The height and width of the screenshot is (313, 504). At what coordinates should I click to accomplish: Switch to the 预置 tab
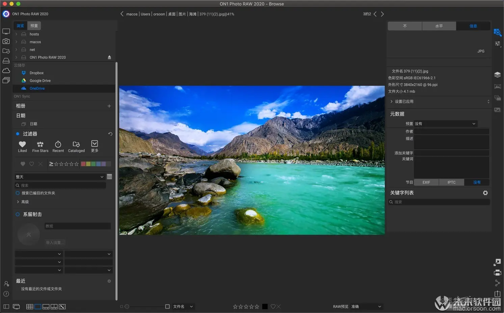[x=34, y=26]
